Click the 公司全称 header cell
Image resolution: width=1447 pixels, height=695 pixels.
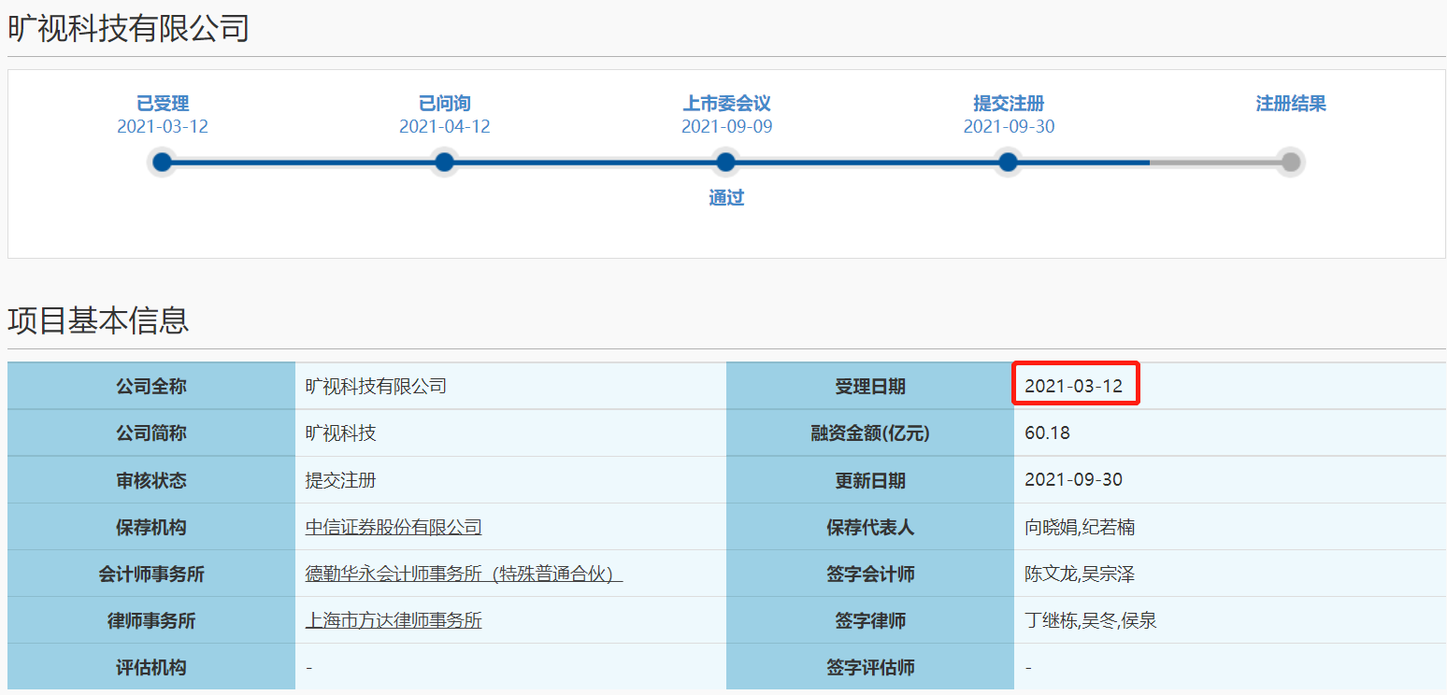[151, 386]
